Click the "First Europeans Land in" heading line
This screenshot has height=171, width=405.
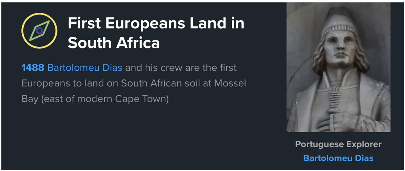156,23
